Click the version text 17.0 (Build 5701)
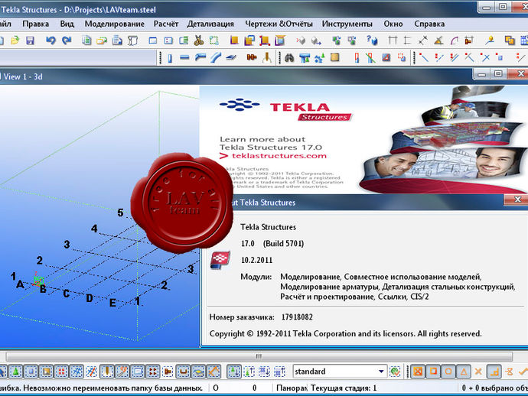The image size is (528, 396). click(x=272, y=244)
